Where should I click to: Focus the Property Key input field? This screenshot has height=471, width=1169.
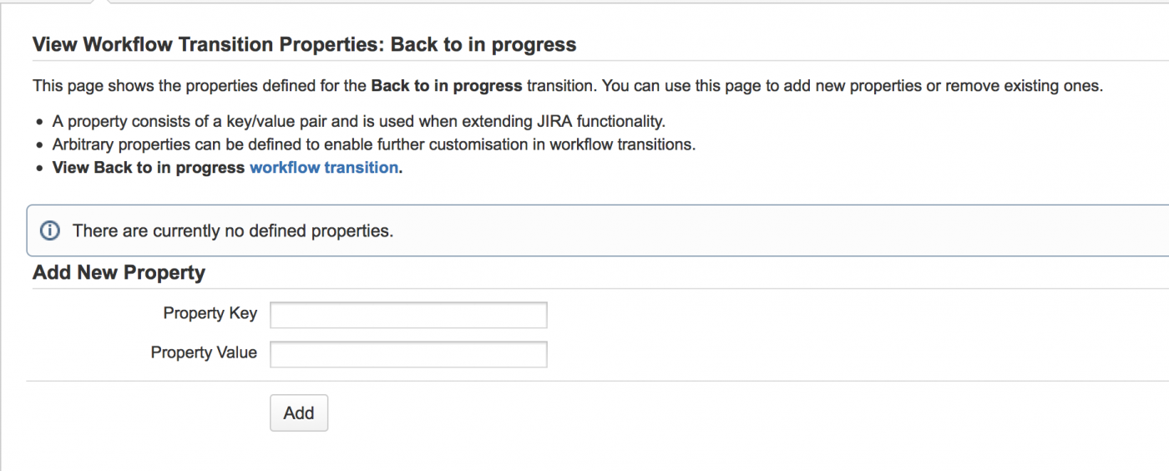point(408,315)
